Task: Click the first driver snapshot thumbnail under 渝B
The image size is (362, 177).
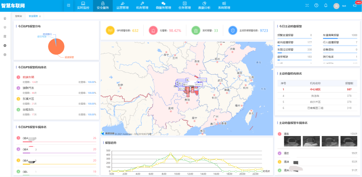Action: pyautogui.click(x=292, y=141)
